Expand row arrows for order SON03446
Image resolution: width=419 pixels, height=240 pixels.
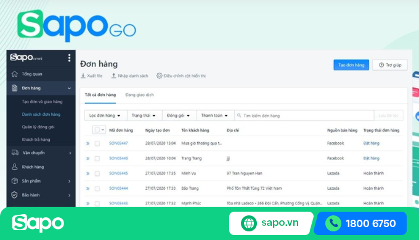click(x=87, y=159)
